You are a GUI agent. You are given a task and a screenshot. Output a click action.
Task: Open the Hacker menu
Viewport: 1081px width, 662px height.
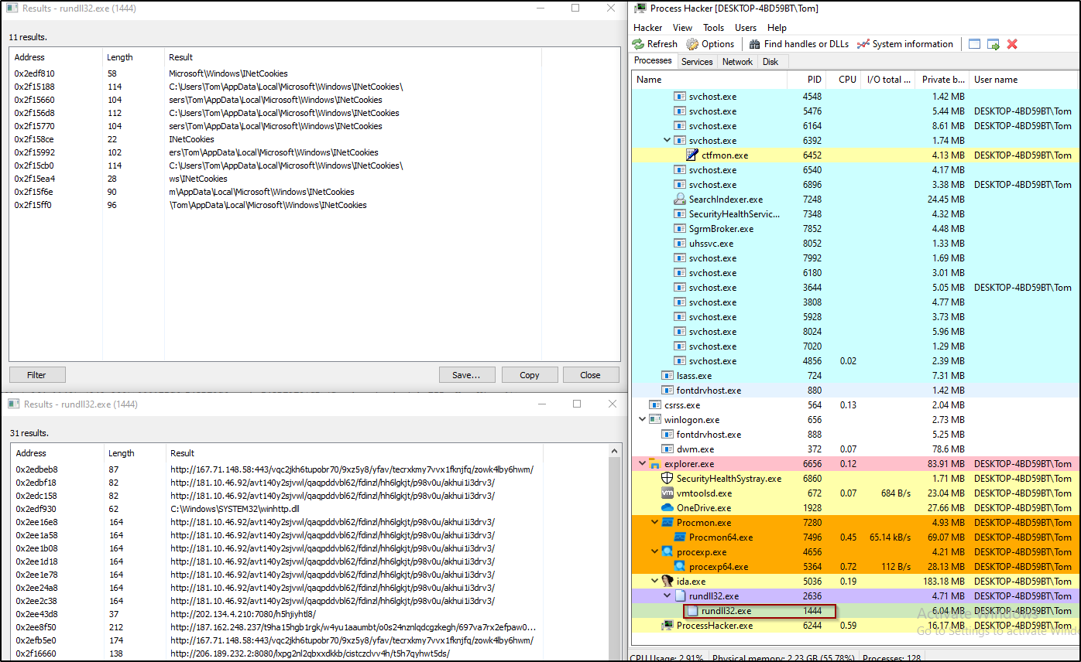(x=648, y=27)
